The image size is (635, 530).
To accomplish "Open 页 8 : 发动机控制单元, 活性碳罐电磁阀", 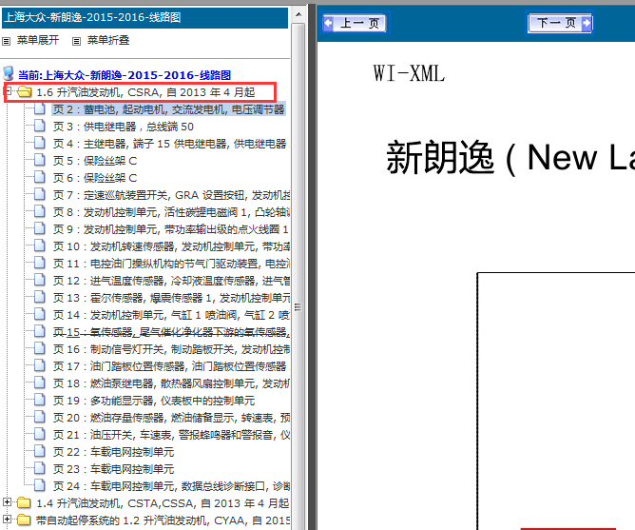I will [x=170, y=212].
